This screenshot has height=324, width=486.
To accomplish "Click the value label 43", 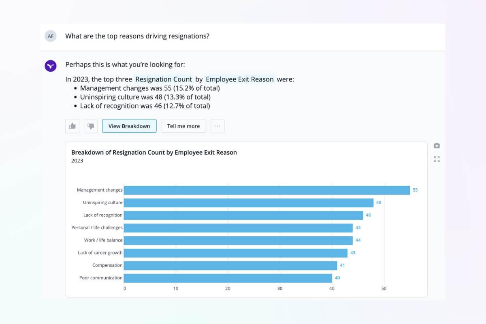I will point(353,253).
